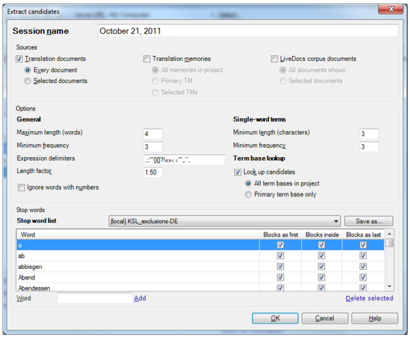Image resolution: width=410 pixels, height=337 pixels.
Task: Select the Every document radio button
Action: 28,70
